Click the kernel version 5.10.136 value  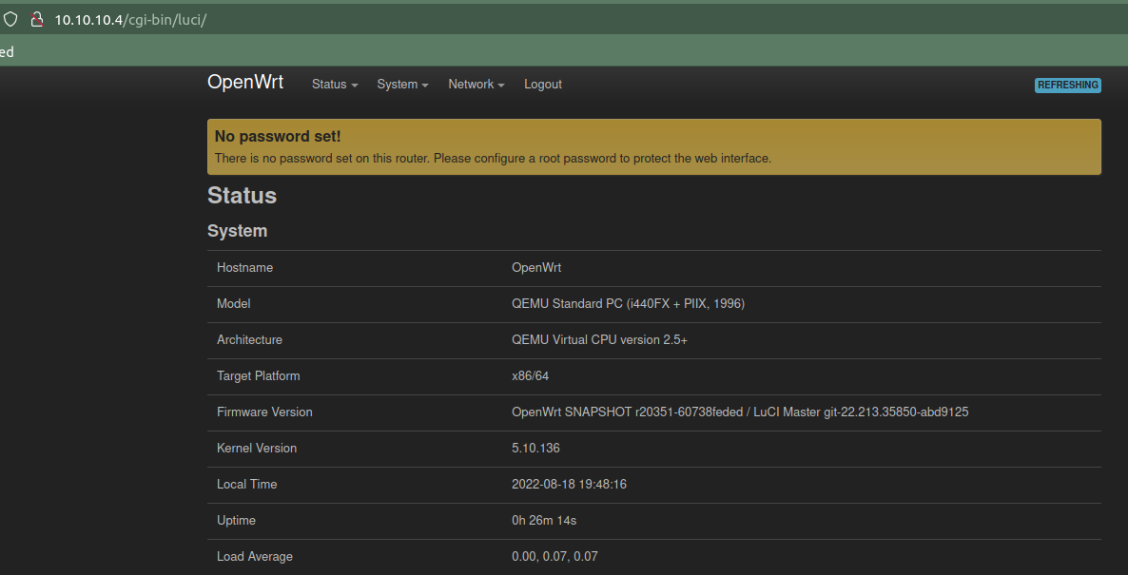click(x=535, y=449)
